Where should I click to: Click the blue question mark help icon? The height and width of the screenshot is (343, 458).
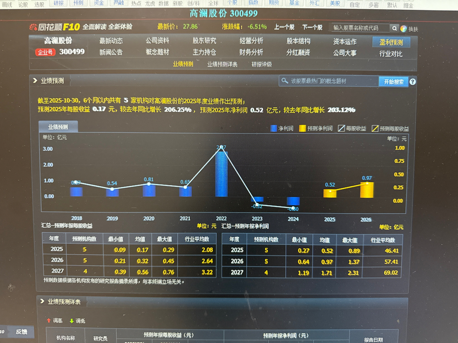click(412, 82)
